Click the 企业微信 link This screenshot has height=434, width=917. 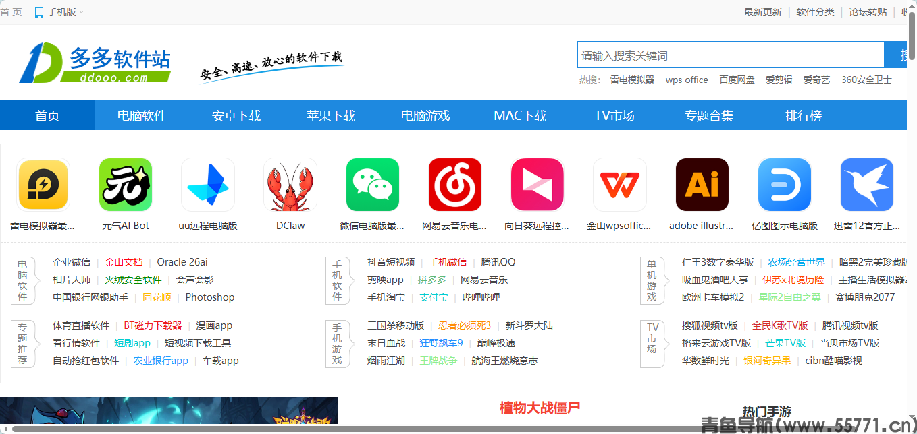[72, 262]
